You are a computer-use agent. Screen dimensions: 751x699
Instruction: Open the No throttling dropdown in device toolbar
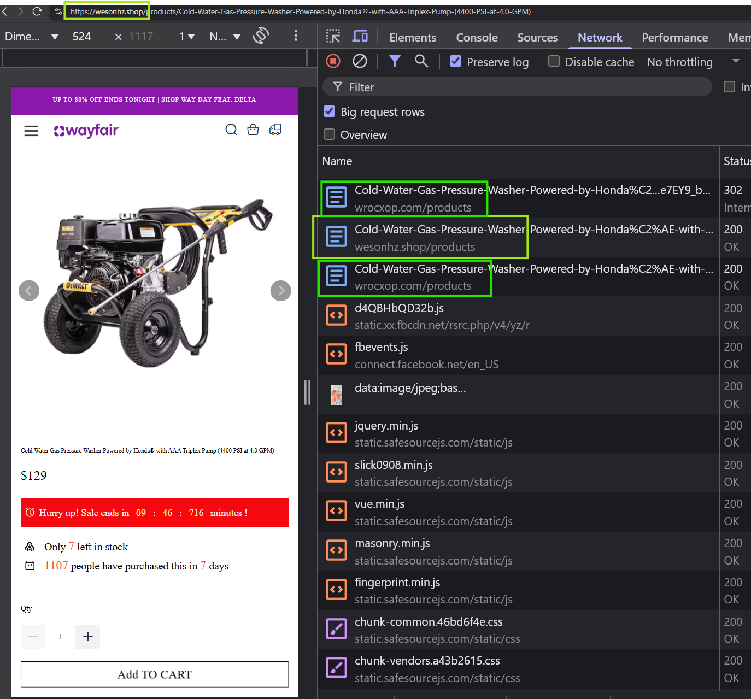click(225, 37)
